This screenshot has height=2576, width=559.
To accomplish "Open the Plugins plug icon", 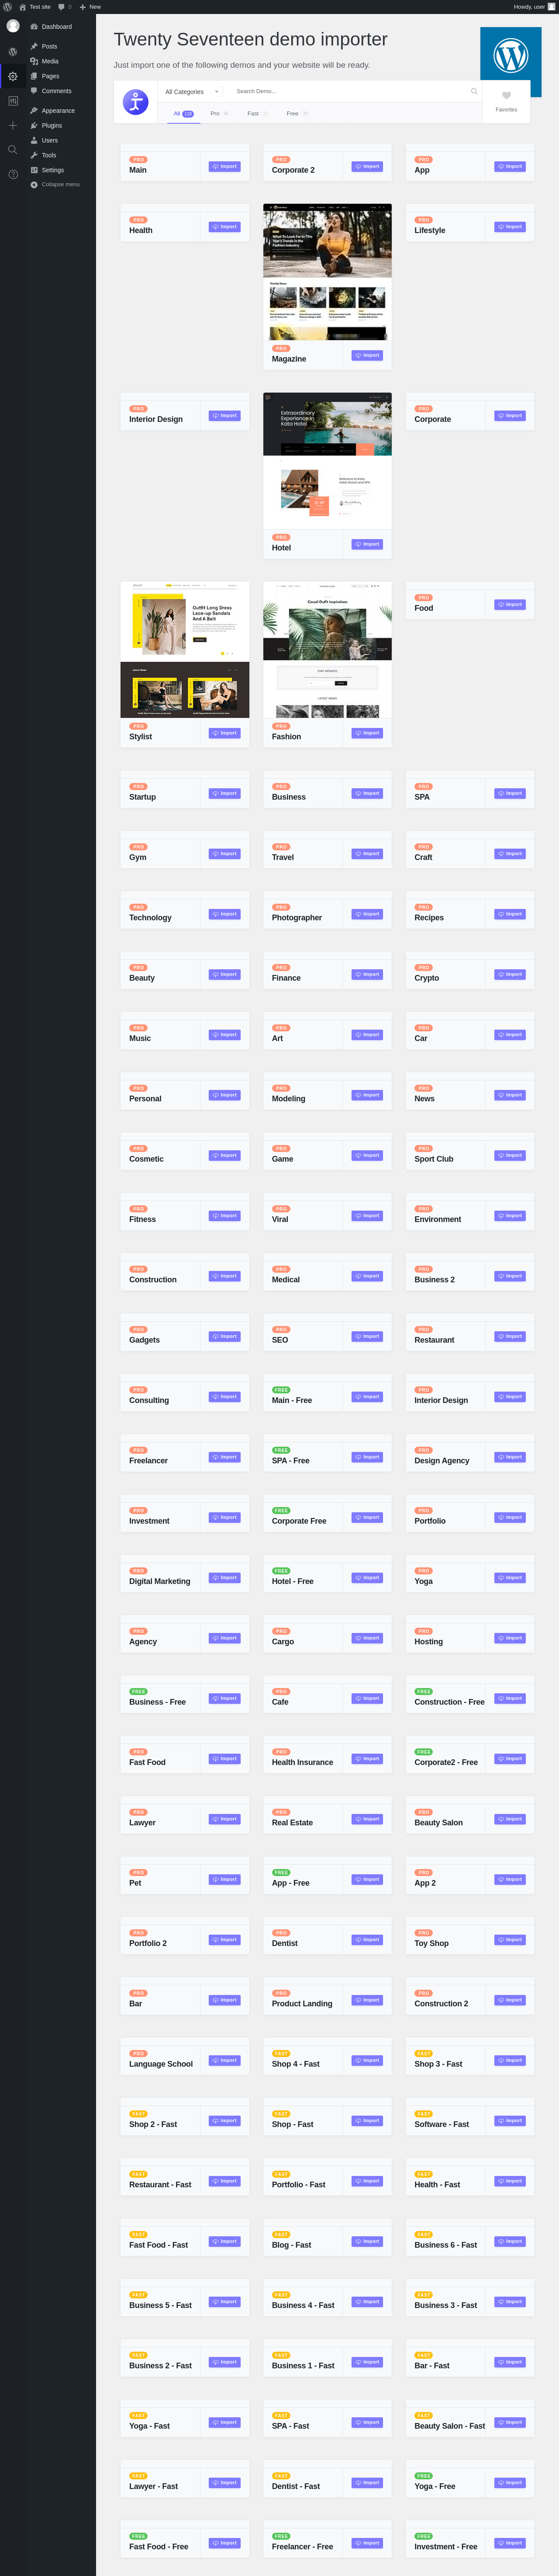I will 34,125.
